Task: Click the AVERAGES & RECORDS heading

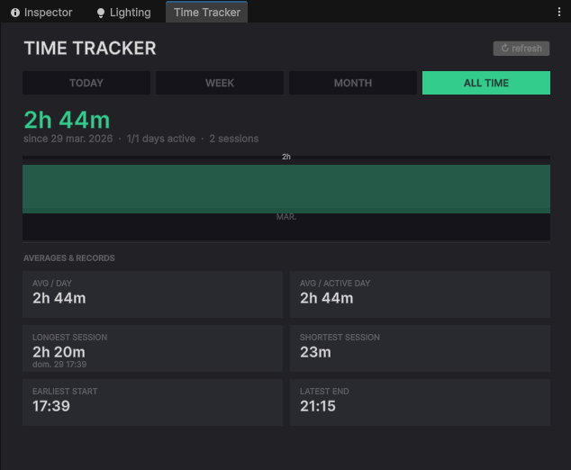Action: (x=69, y=258)
